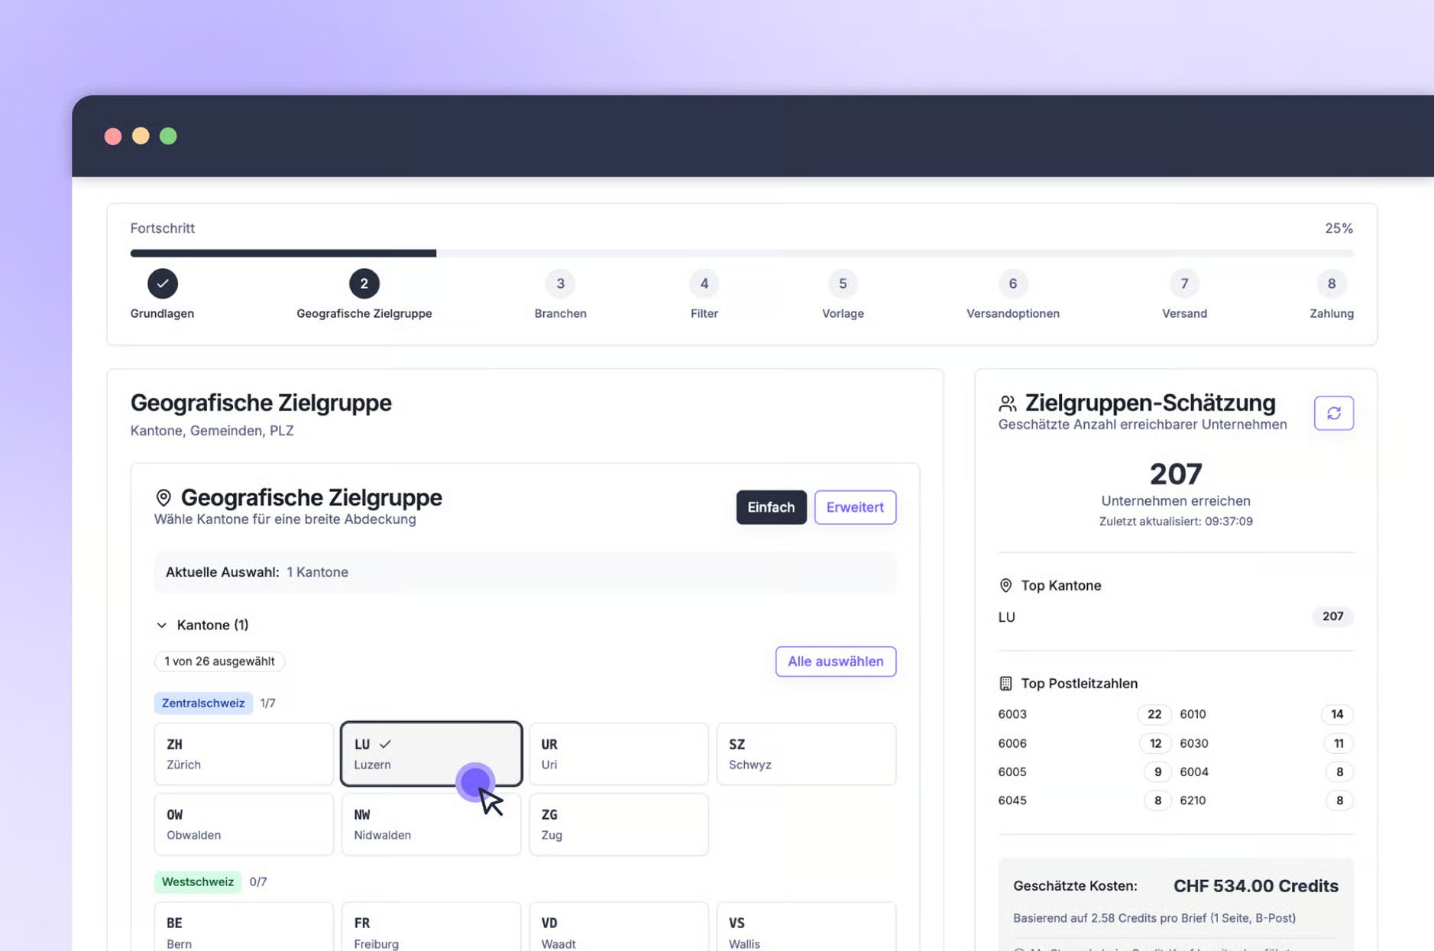Switch to Einfach mode
The height and width of the screenshot is (951, 1434).
click(771, 507)
